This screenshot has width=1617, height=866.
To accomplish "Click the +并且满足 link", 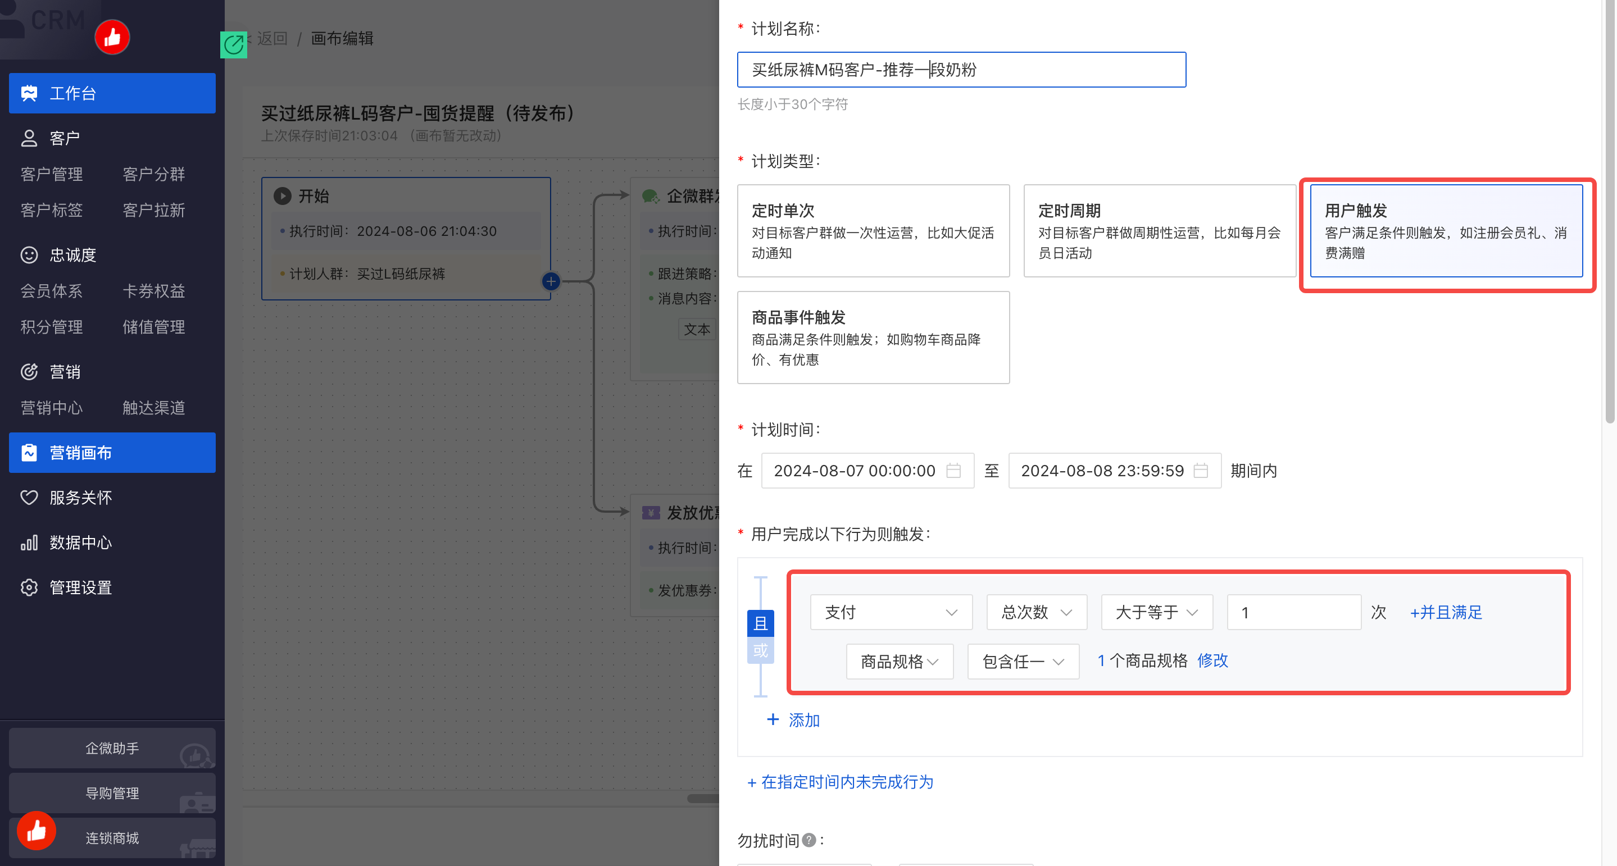I will pyautogui.click(x=1446, y=613).
